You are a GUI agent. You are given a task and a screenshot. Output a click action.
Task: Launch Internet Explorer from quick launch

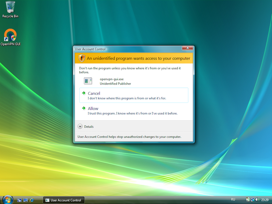point(32,200)
